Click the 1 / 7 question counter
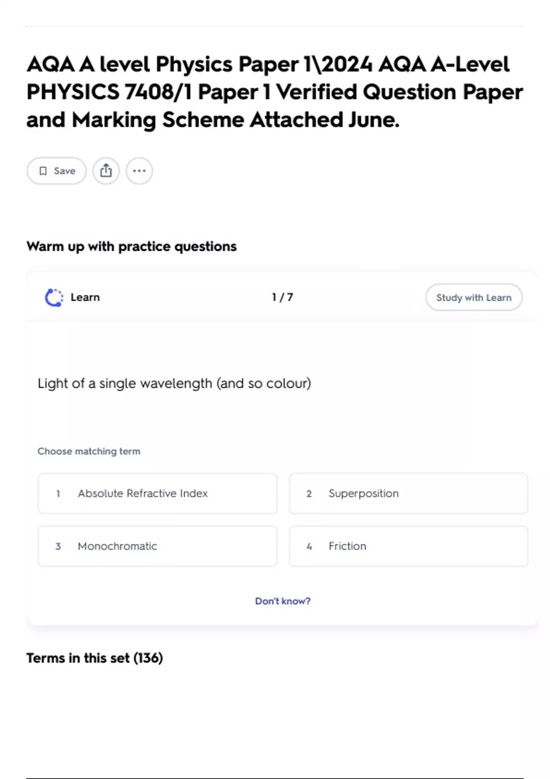Image resolution: width=550 pixels, height=779 pixels. [282, 297]
